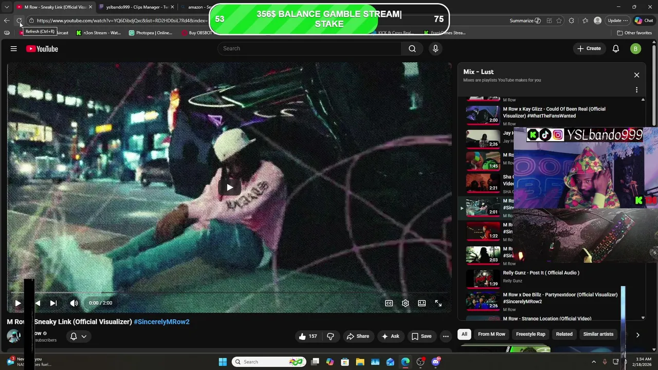Open Copilot Chat in the browser

(x=644, y=21)
